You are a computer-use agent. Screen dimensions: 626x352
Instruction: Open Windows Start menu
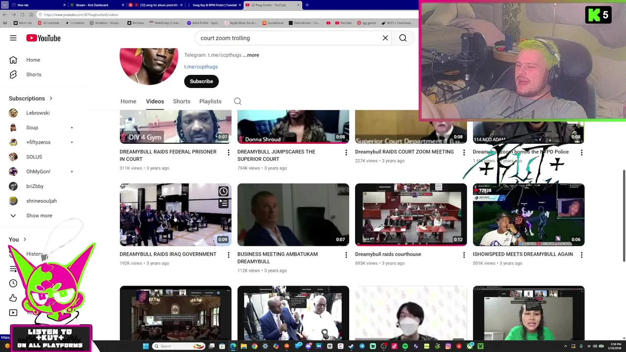(x=146, y=346)
